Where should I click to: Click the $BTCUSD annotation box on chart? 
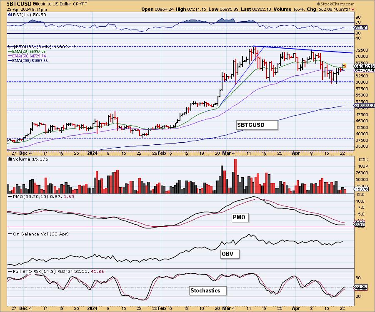pyautogui.click(x=257, y=125)
